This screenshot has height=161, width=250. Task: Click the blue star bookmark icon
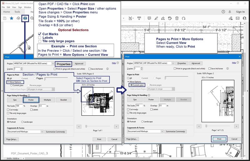tap(12, 18)
